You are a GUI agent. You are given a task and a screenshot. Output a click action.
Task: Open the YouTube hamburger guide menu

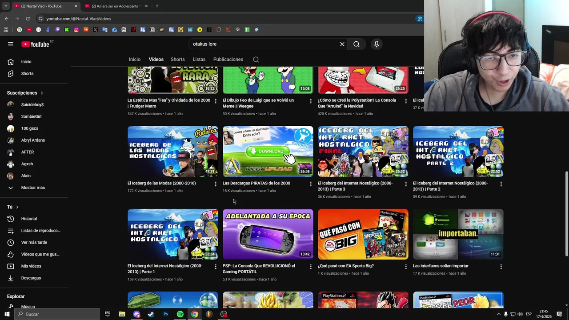point(11,44)
